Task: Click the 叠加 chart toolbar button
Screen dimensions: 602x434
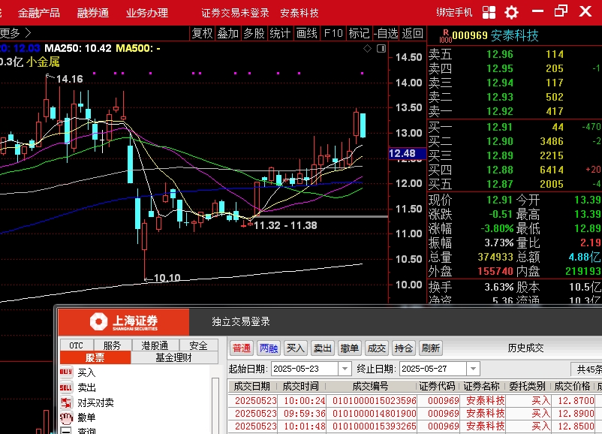Action: (x=228, y=34)
